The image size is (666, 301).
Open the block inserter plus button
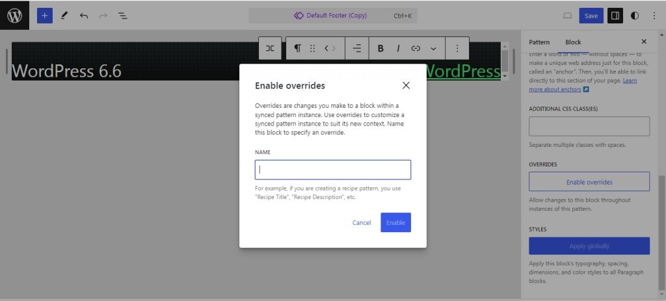[45, 16]
